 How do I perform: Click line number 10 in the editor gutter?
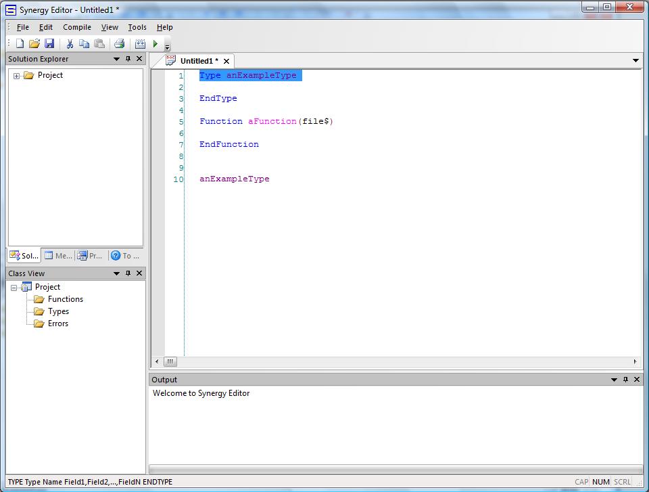point(178,179)
